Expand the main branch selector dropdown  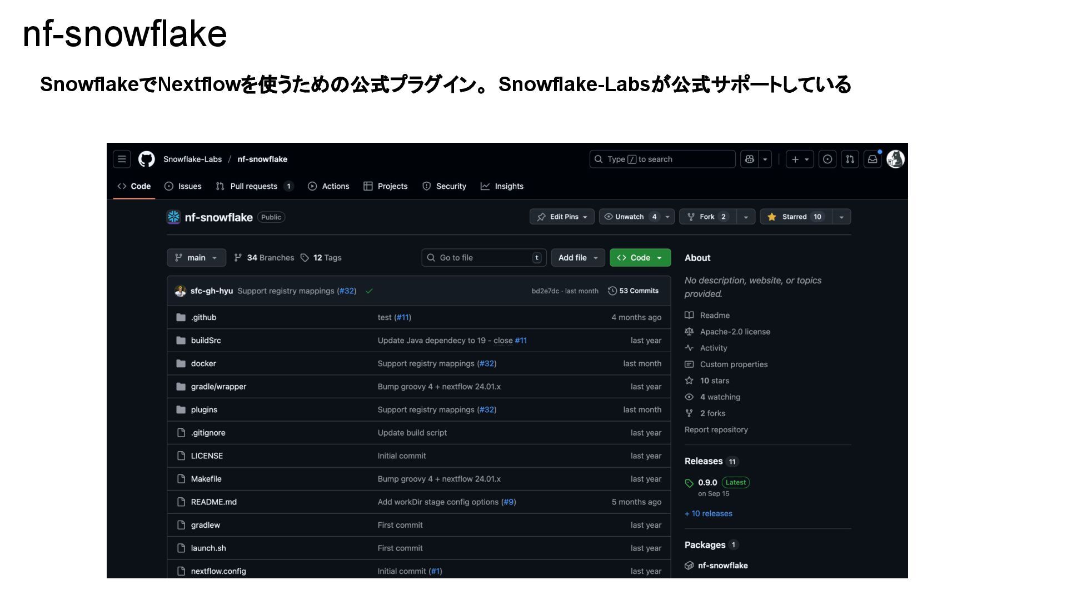196,258
